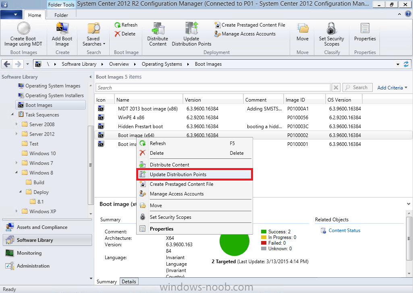Select Operating System Images tree node

click(x=49, y=86)
